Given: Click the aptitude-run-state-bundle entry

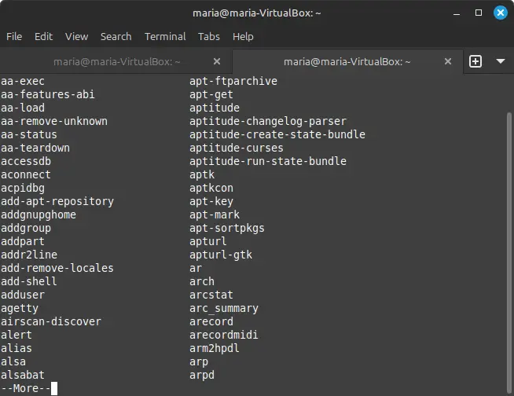Looking at the screenshot, I should pos(268,161).
